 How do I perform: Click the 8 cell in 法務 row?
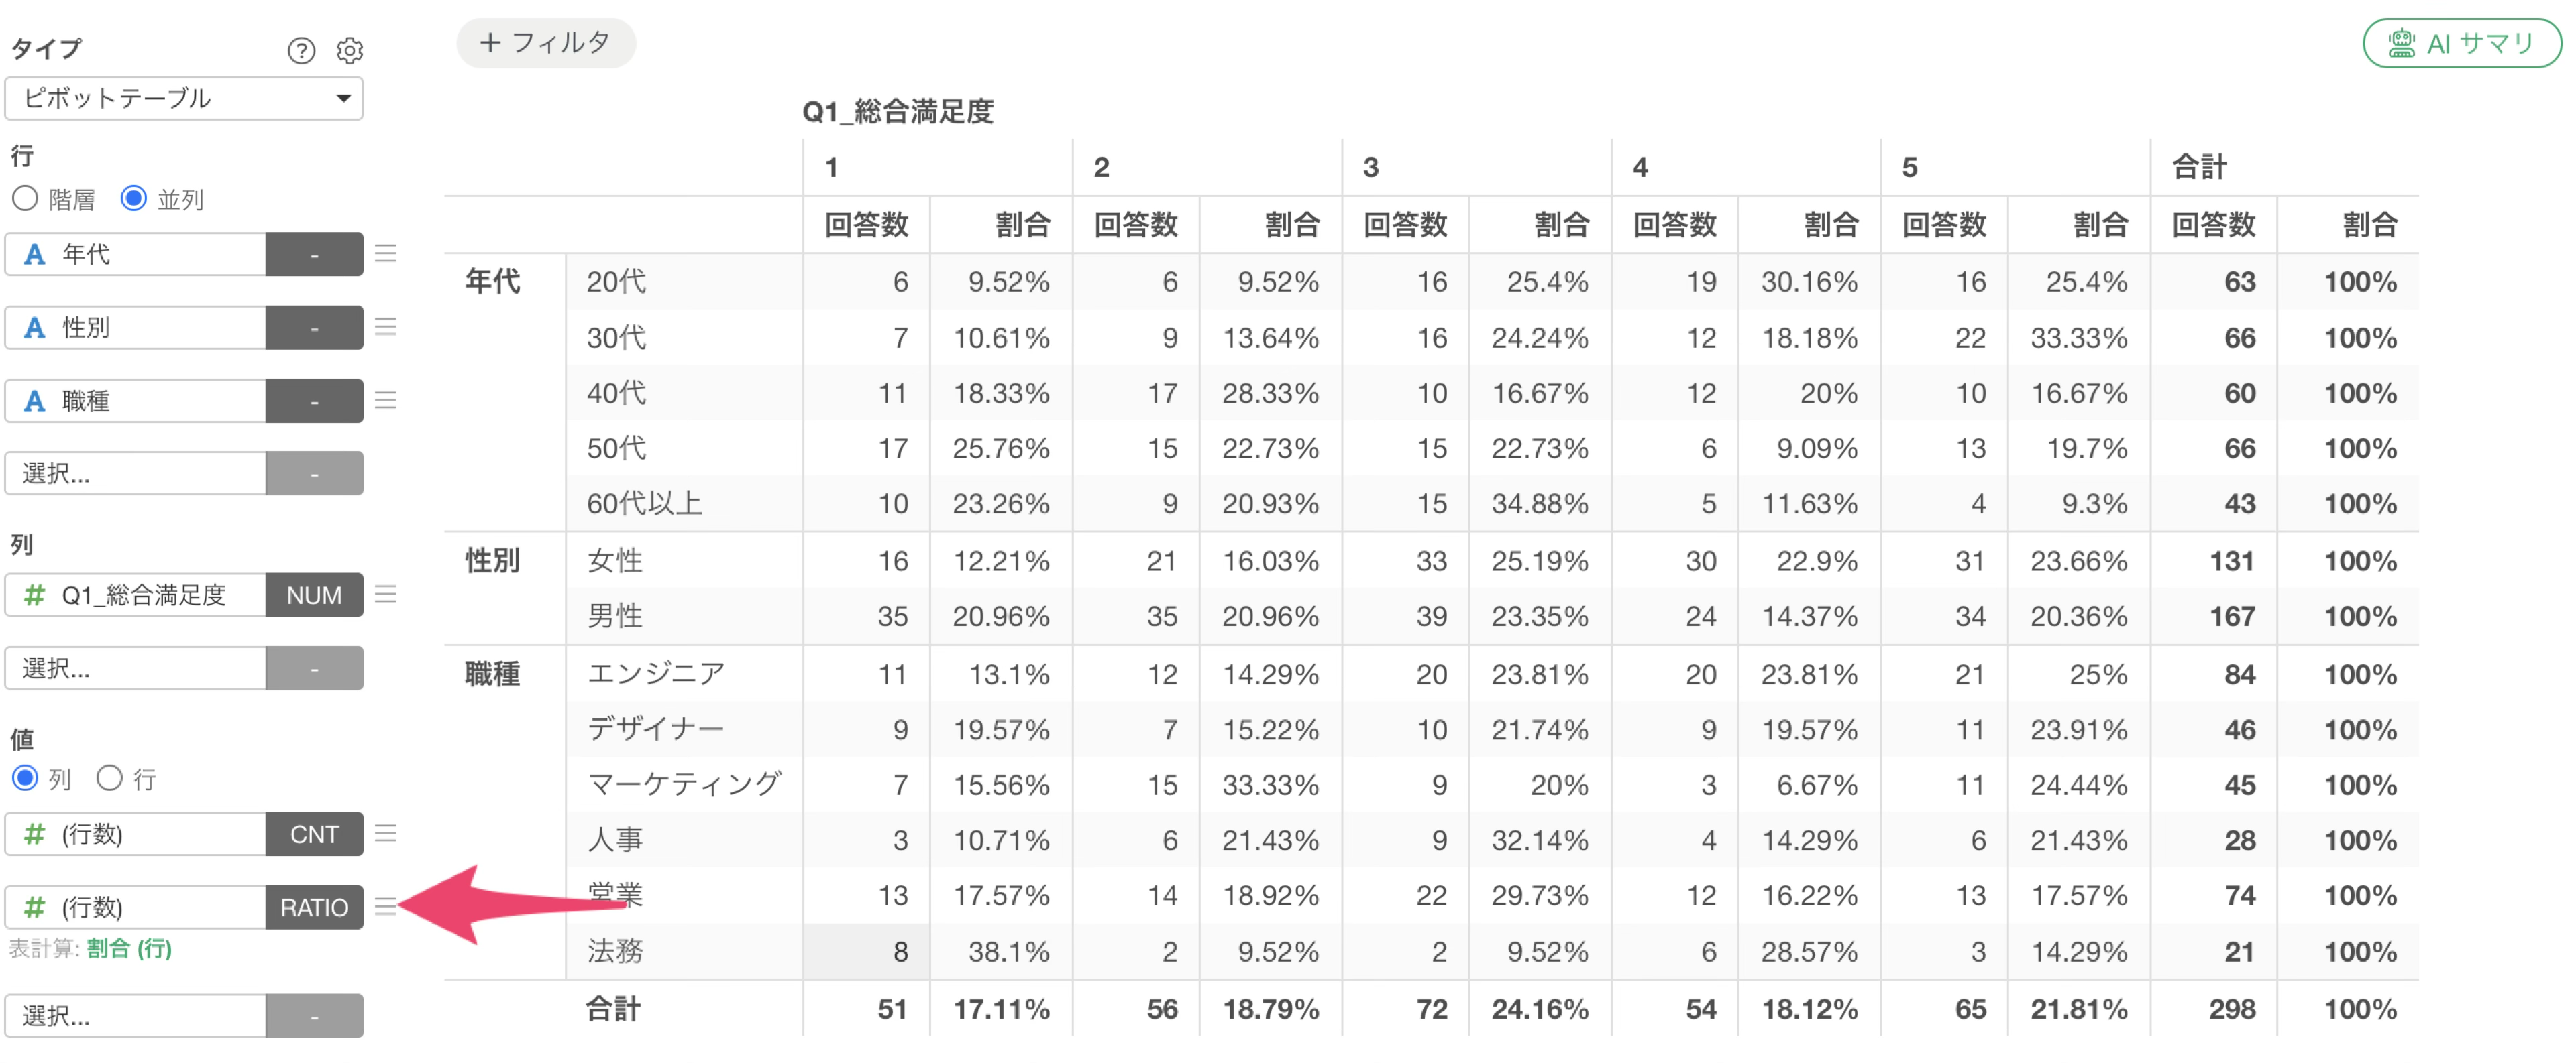tap(866, 951)
